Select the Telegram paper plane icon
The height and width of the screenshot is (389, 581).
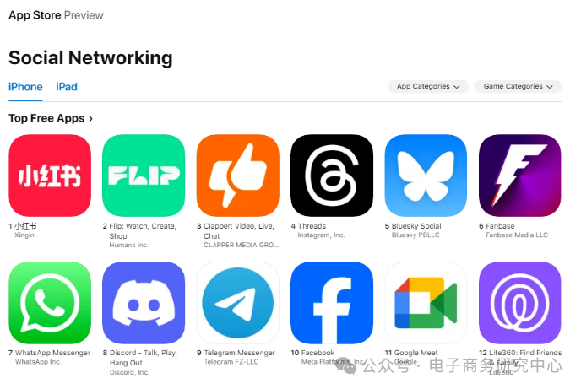pyautogui.click(x=238, y=303)
